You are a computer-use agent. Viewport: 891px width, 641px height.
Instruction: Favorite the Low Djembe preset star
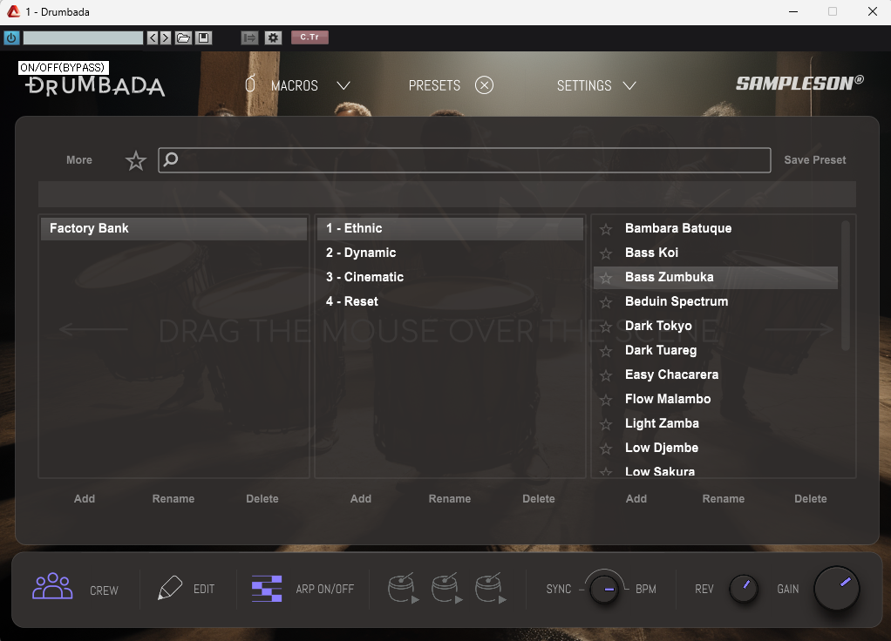click(606, 449)
